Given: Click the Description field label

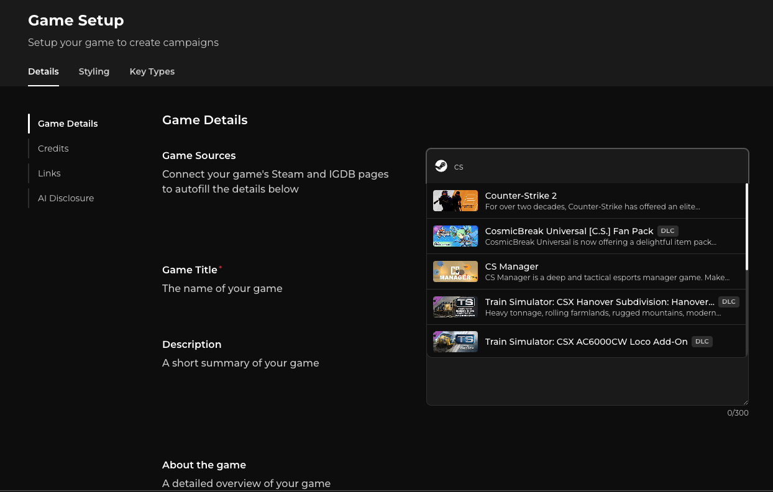Looking at the screenshot, I should click(191, 344).
